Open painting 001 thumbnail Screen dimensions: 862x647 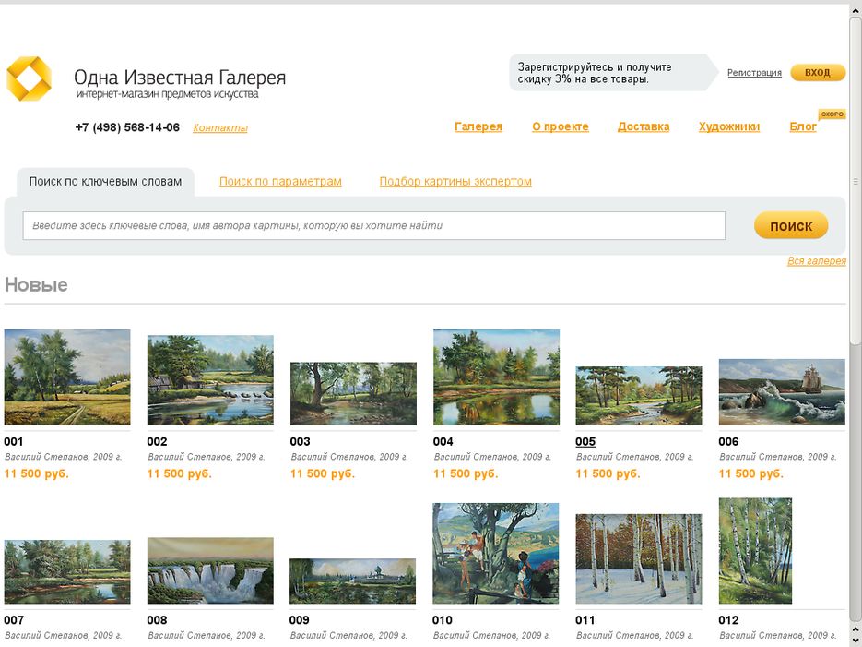pos(67,377)
